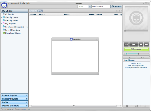This screenshot has width=151, height=111.
Task: Click the browser Forward arrow button
Action: coord(35,11)
